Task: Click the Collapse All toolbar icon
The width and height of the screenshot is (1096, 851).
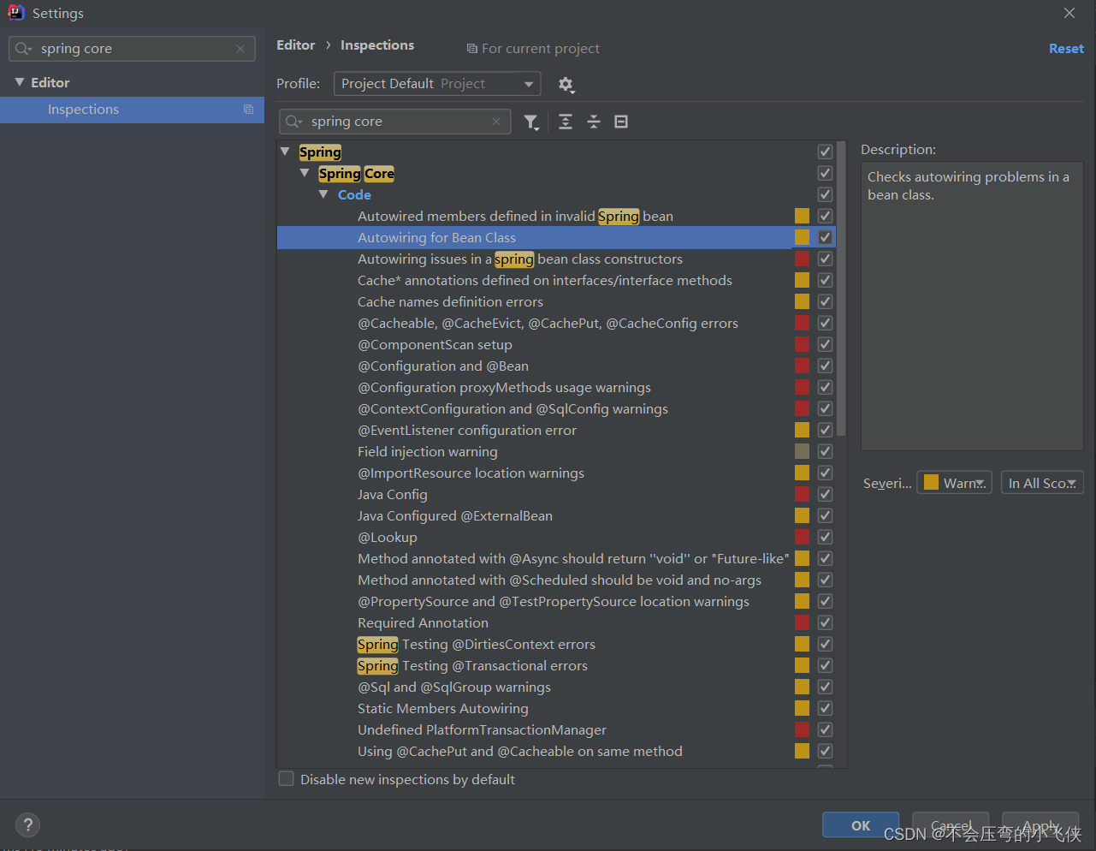Action: tap(594, 122)
